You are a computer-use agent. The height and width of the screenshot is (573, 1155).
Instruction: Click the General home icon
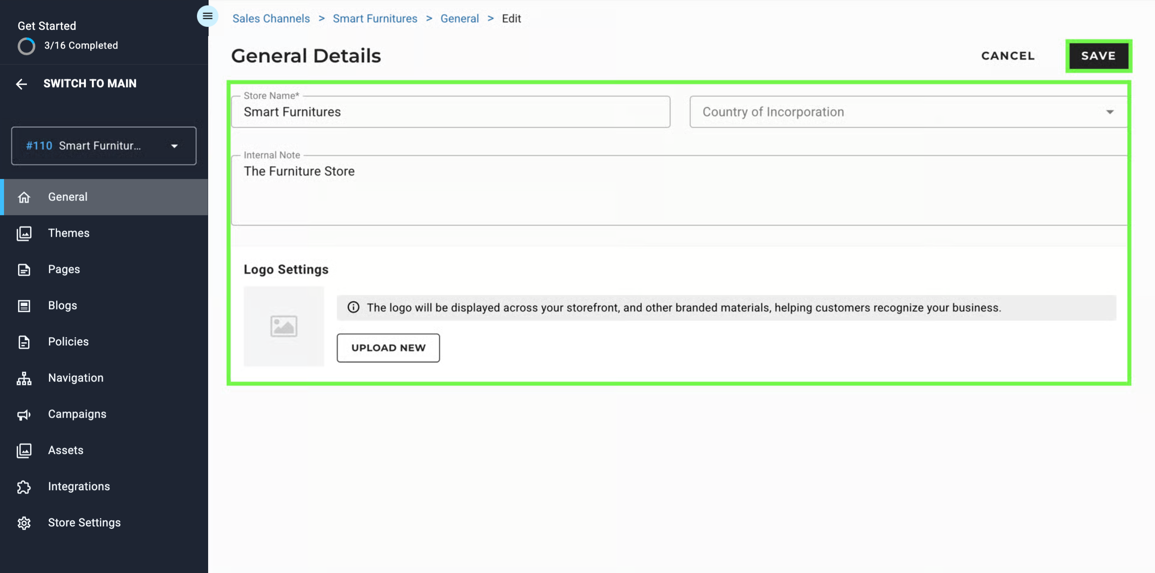tap(24, 197)
